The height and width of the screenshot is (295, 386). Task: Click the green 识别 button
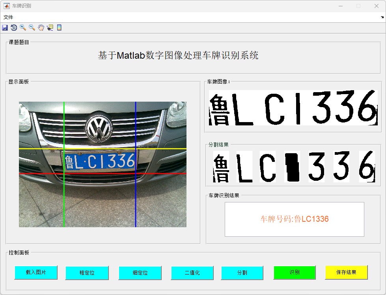pyautogui.click(x=295, y=273)
